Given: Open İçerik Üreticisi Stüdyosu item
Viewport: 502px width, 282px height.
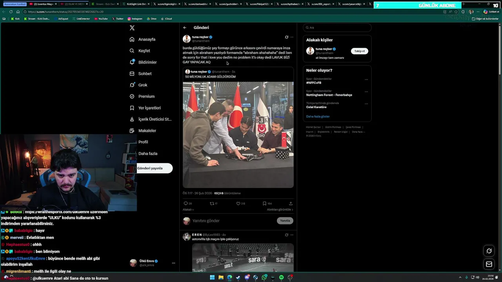Looking at the screenshot, I should click(x=151, y=119).
